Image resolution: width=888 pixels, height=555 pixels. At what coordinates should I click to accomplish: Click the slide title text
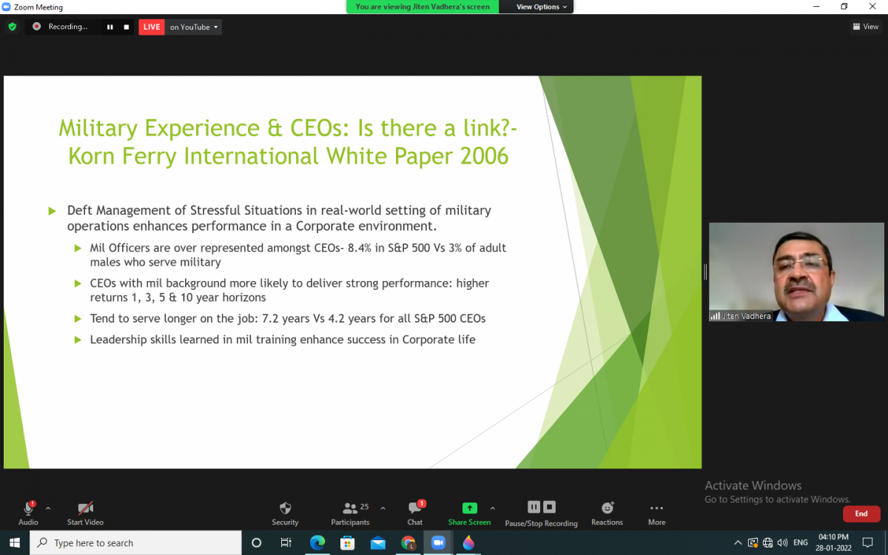288,142
